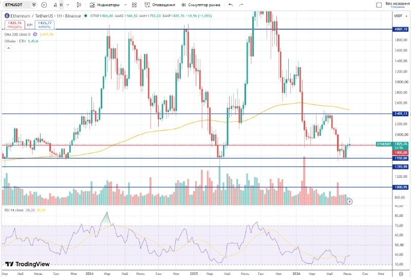This screenshot has width=411, height=277.
Task: Expand the arrow next to Индикаторы
Action: tap(125, 5)
